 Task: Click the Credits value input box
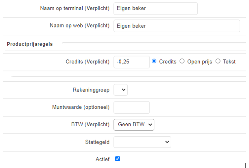click(x=131, y=62)
